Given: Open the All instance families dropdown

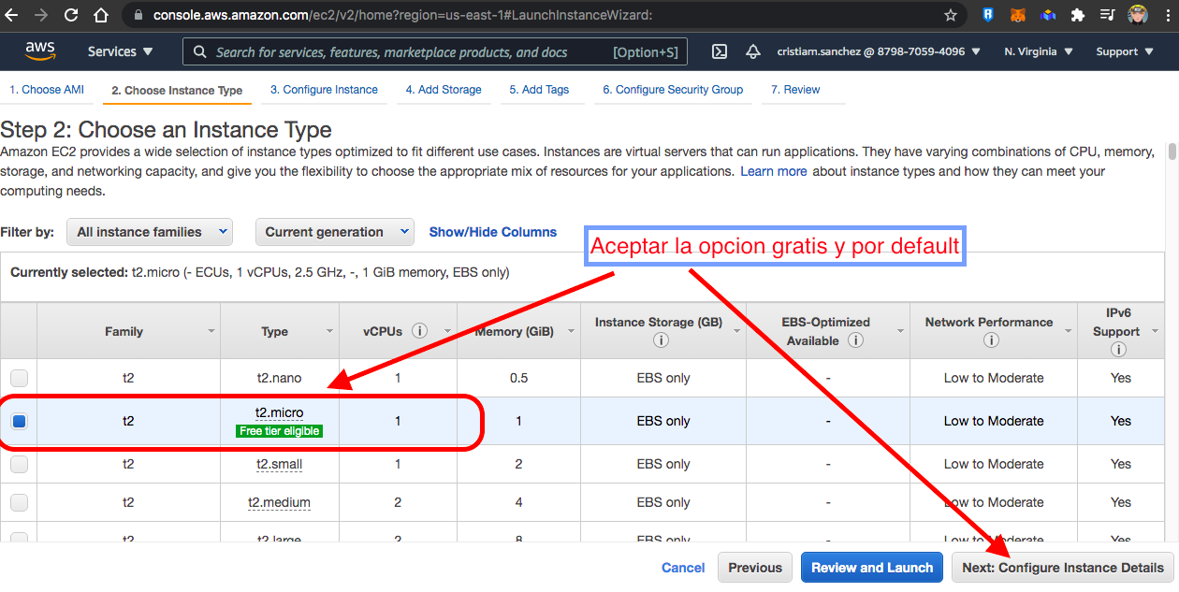Looking at the screenshot, I should (150, 232).
